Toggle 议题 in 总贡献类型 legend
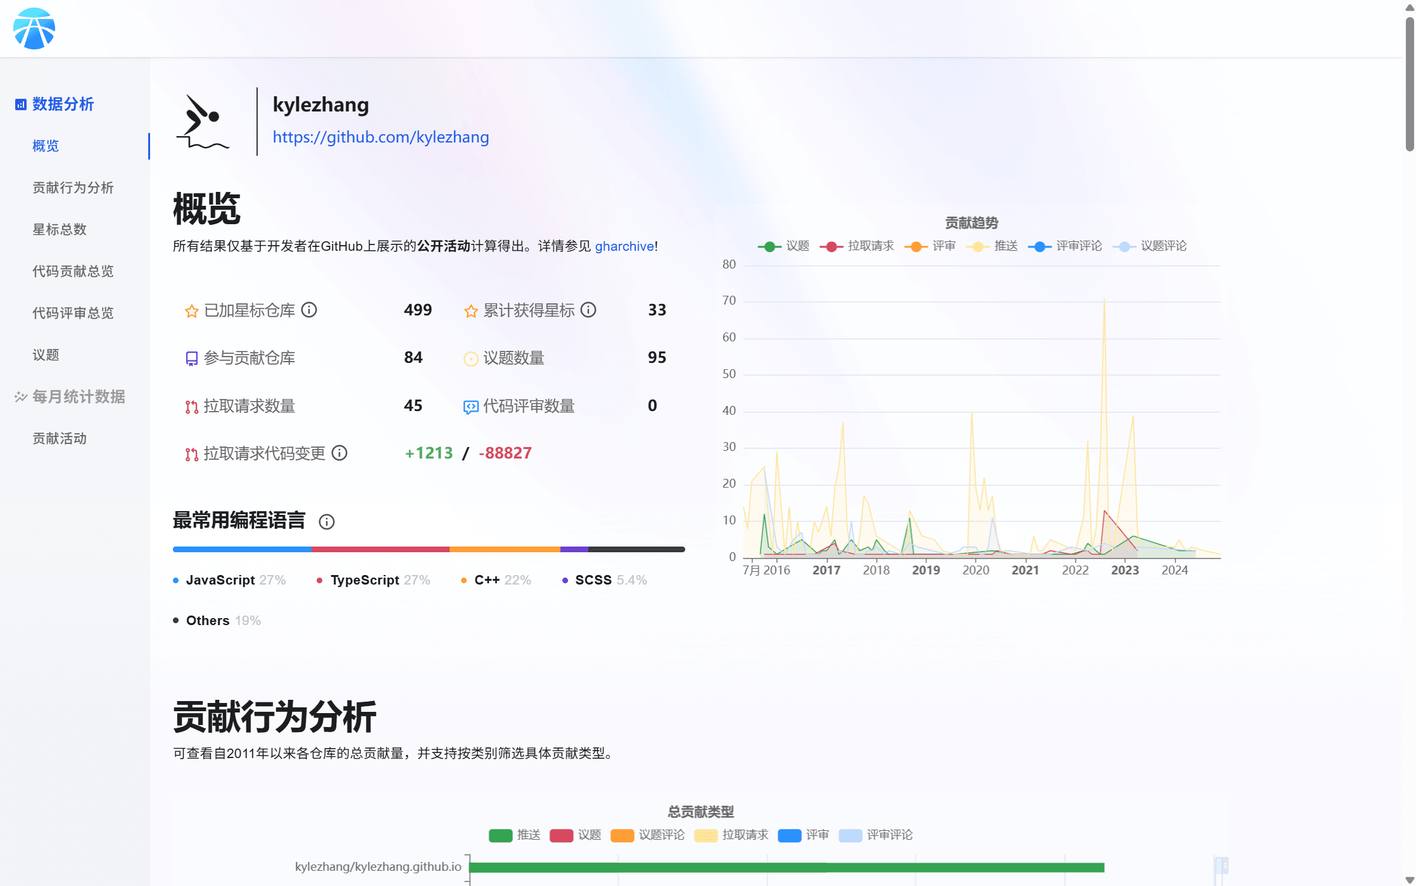This screenshot has width=1416, height=886. (575, 835)
